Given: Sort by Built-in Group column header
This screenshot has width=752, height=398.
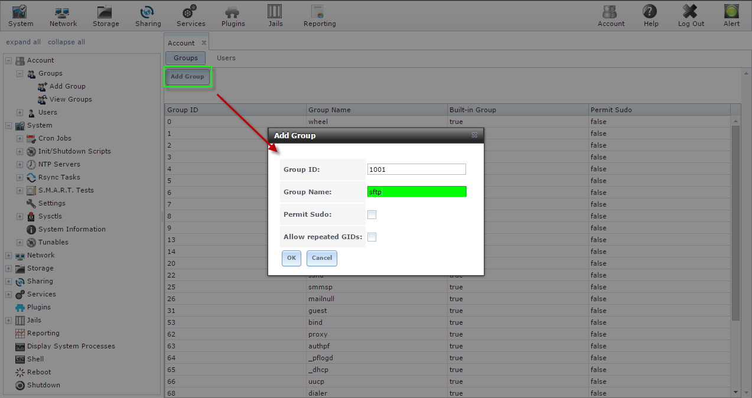Looking at the screenshot, I should coord(517,110).
